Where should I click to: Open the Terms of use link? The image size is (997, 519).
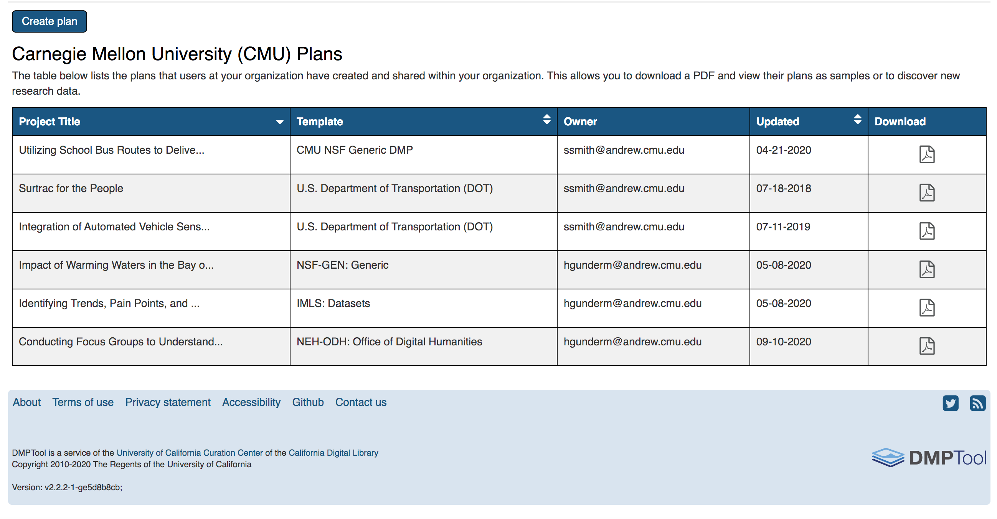(x=83, y=402)
